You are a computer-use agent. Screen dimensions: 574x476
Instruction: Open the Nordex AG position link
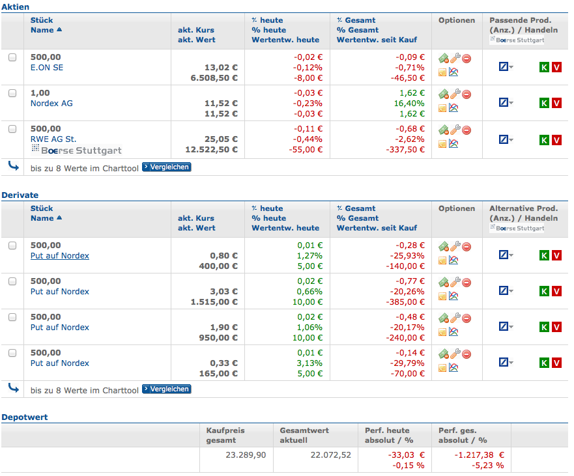[51, 103]
